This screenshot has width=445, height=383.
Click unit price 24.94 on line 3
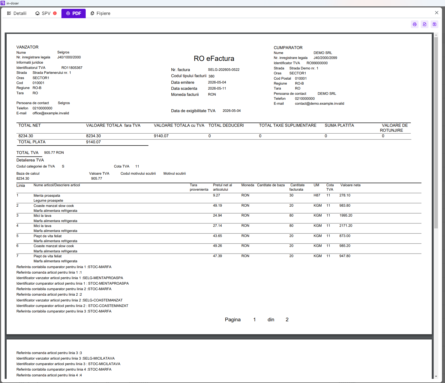tap(217, 215)
